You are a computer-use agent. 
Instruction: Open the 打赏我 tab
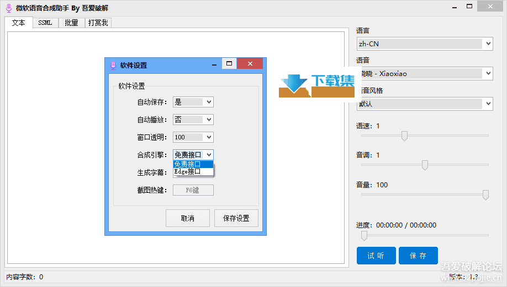click(x=98, y=23)
